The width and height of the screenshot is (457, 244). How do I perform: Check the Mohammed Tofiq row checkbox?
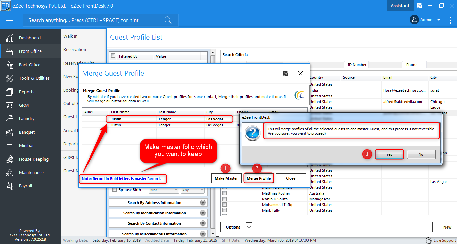(x=225, y=205)
